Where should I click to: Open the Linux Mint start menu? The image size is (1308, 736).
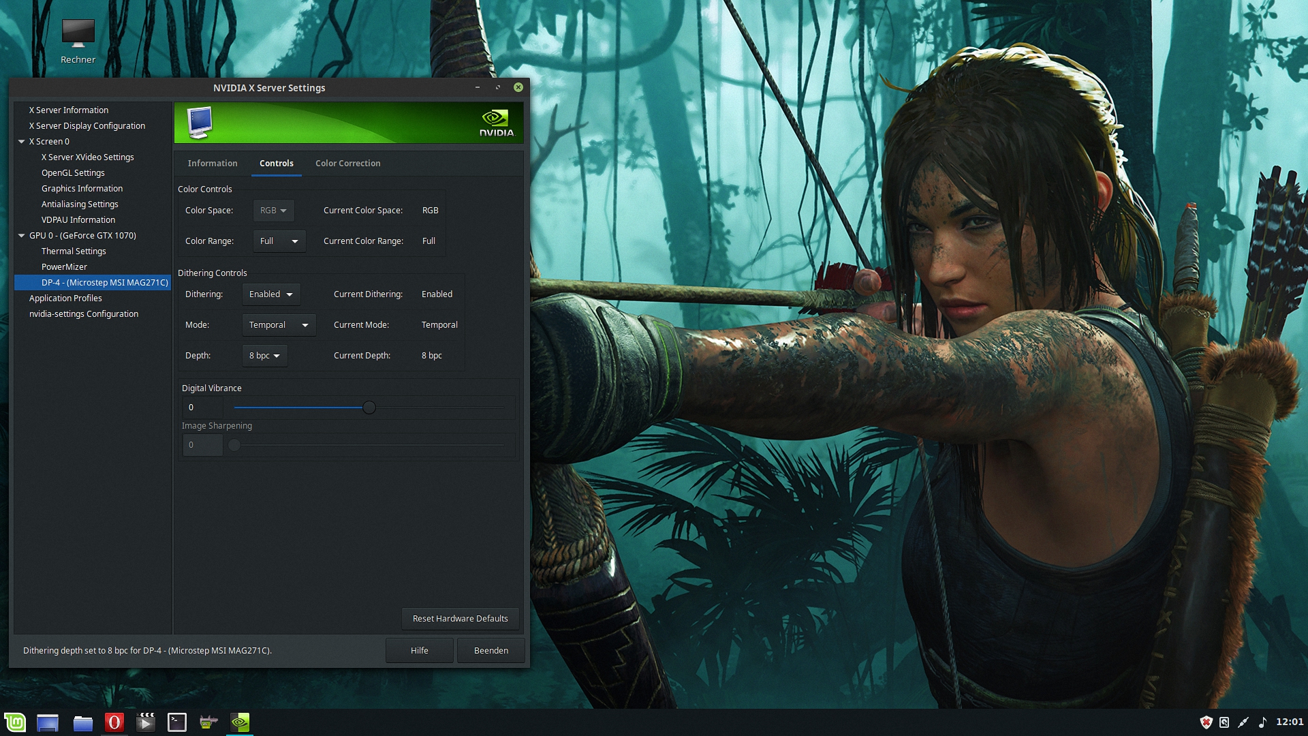pyautogui.click(x=15, y=722)
